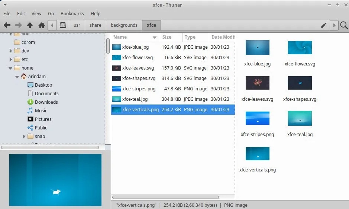This screenshot has width=349, height=209.
Task: Open the Home folder via toolbar icon
Action: pos(42,25)
